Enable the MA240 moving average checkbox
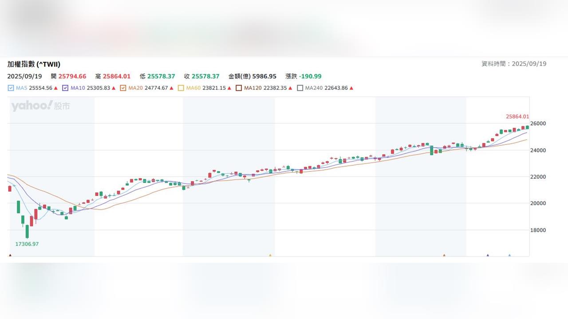The image size is (568, 319). click(x=300, y=88)
